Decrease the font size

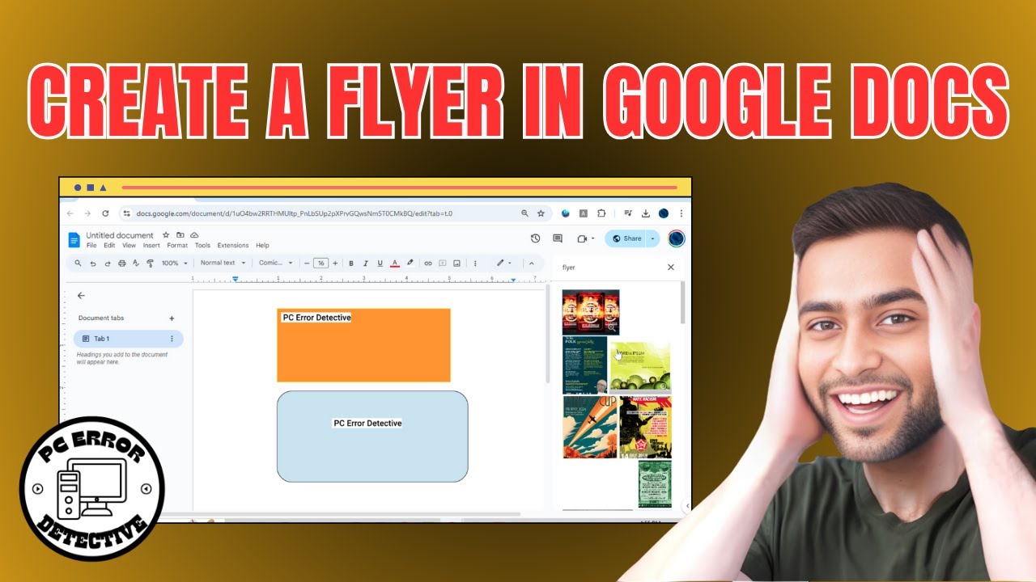(307, 263)
